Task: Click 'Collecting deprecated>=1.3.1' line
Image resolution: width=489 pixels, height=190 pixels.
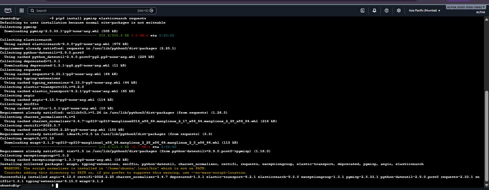Action: coord(30,61)
